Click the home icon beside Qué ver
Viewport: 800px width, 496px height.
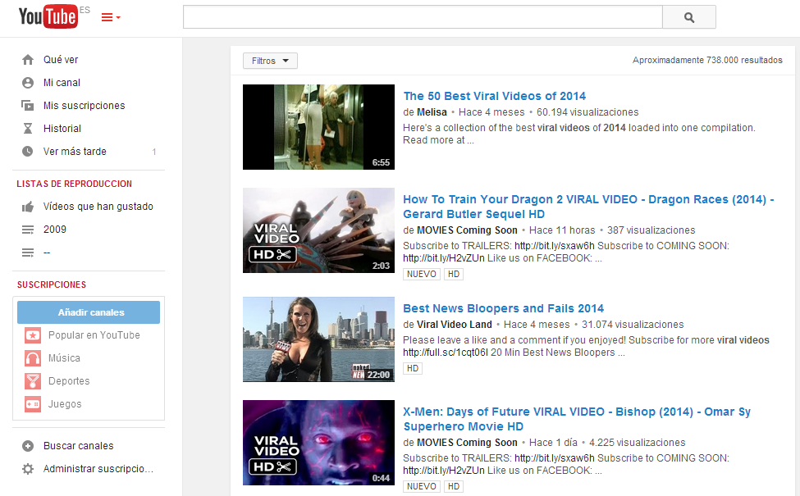point(28,60)
